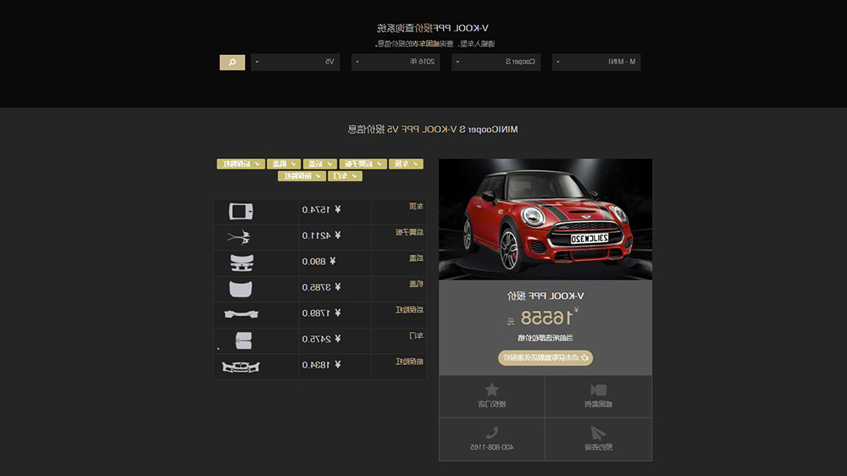Click the trunk lid icon in the 890.0 row
Viewport: 847px width, 476px height.
[241, 263]
